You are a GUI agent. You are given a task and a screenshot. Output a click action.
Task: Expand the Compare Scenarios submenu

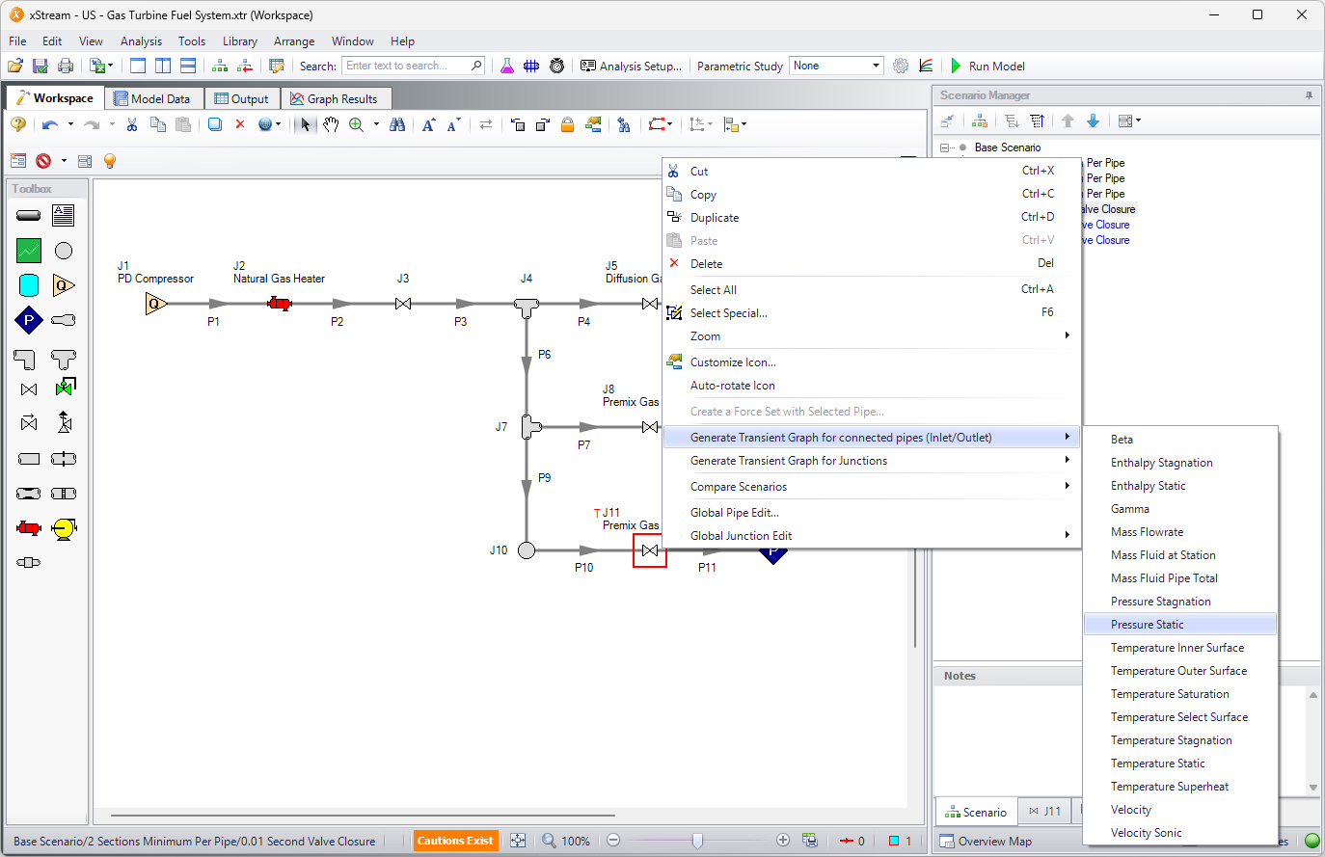click(x=1067, y=486)
